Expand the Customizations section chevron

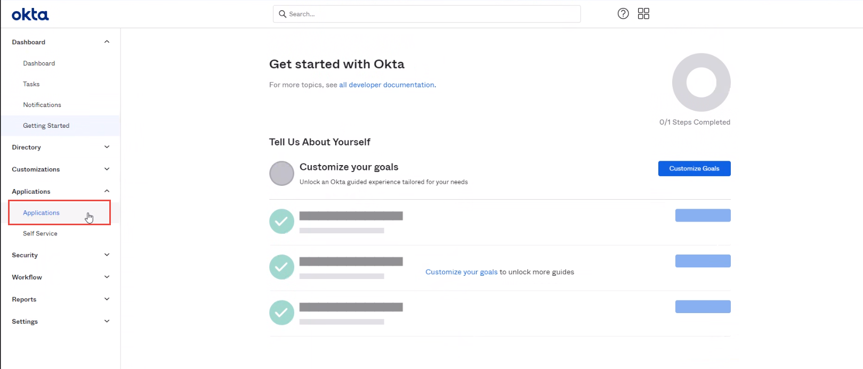tap(107, 169)
